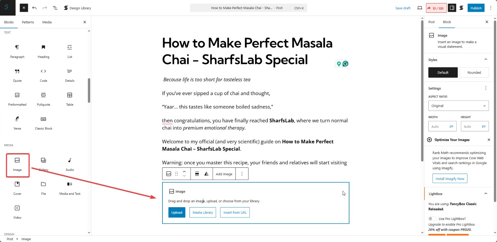This screenshot has height=242, width=497.
Task: Collapse the Lightbox section
Action: click(486, 193)
